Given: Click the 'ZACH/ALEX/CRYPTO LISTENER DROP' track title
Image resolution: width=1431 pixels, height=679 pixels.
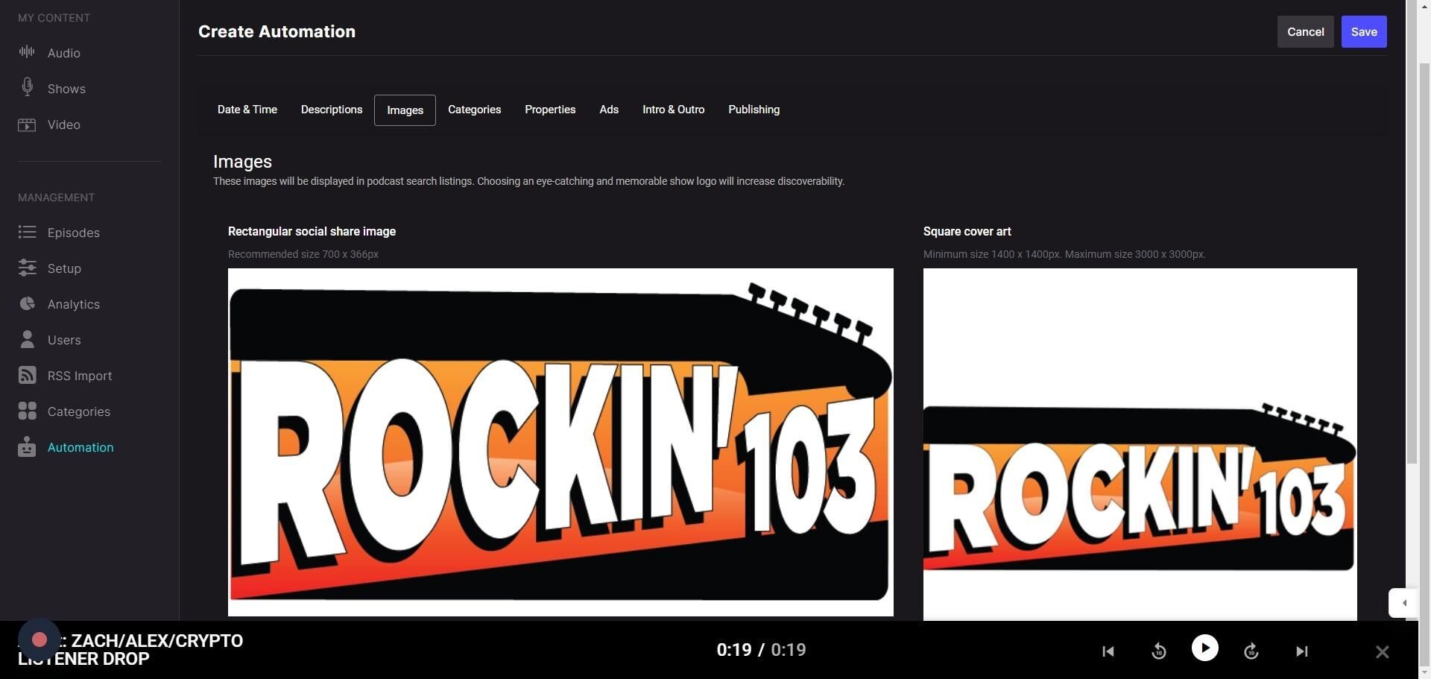Looking at the screenshot, I should 130,650.
